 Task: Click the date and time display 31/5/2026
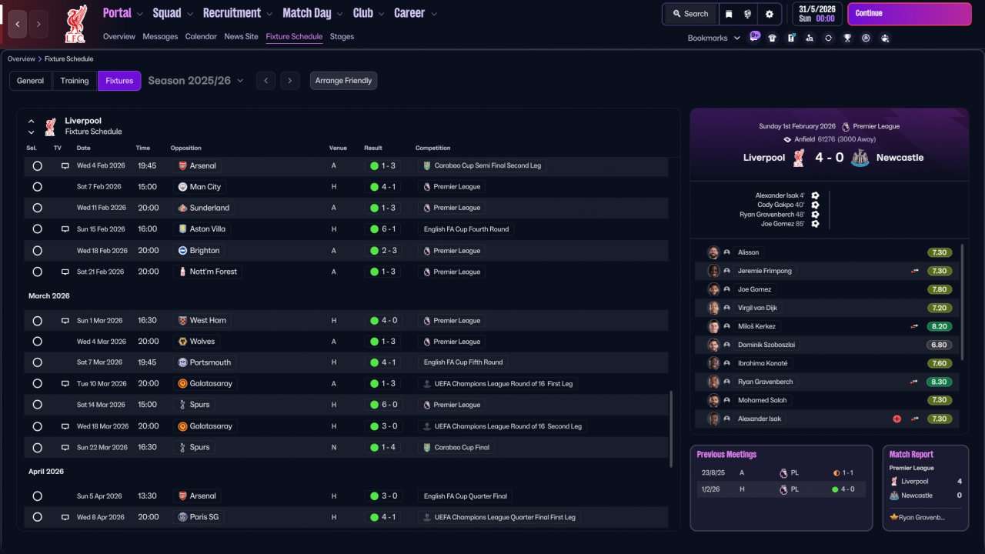pos(816,14)
